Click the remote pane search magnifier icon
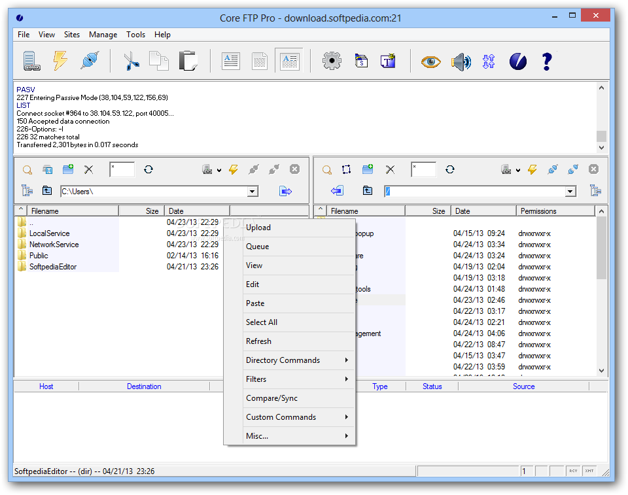 [327, 170]
